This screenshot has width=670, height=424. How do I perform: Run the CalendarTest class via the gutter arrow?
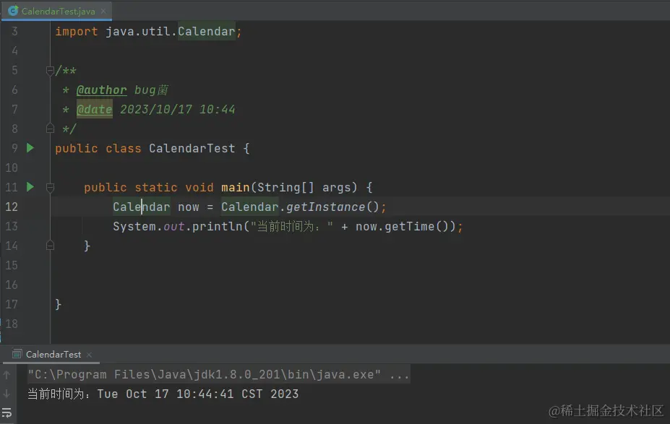[30, 148]
